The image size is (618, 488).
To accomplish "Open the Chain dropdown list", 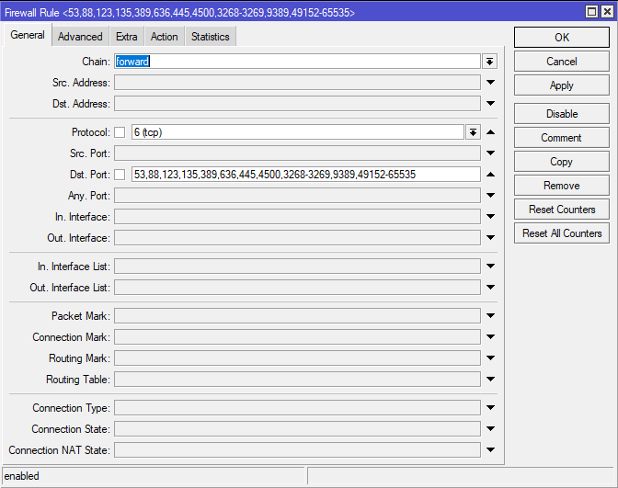I will pos(489,62).
